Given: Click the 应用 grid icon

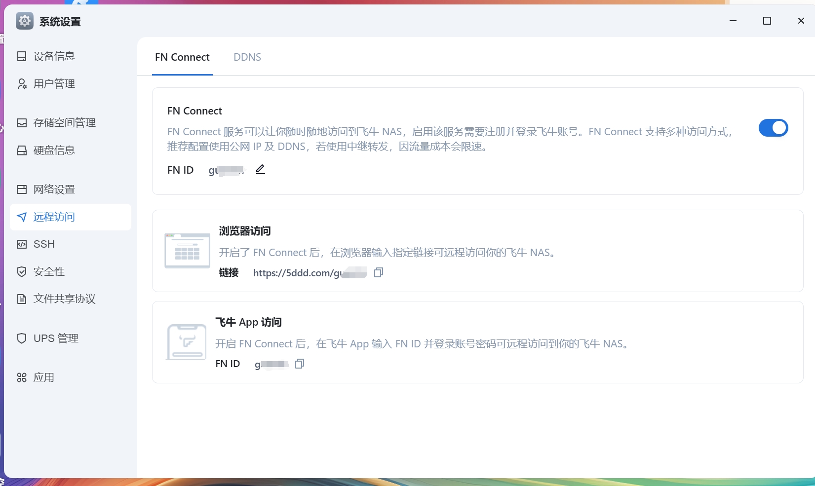Looking at the screenshot, I should (22, 378).
